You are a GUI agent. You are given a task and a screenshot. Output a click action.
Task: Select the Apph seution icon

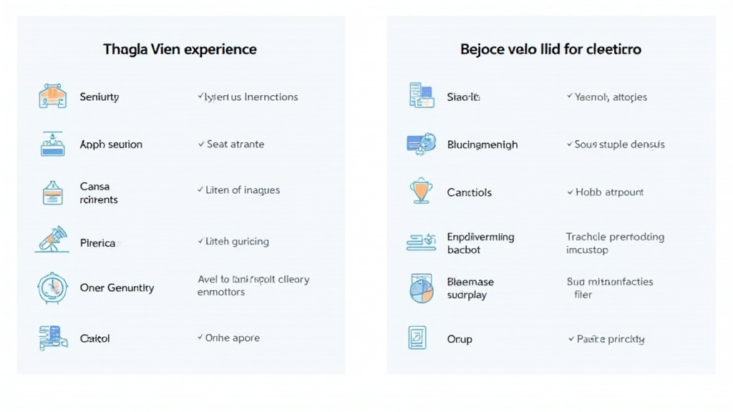pyautogui.click(x=52, y=144)
